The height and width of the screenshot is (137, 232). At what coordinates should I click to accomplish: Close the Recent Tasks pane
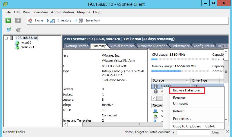click(227, 131)
